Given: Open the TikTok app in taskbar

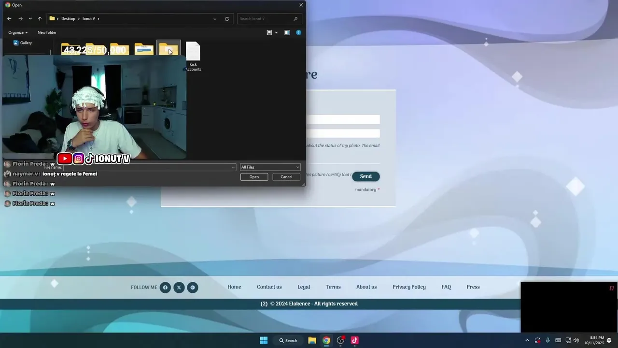Looking at the screenshot, I should [354, 340].
